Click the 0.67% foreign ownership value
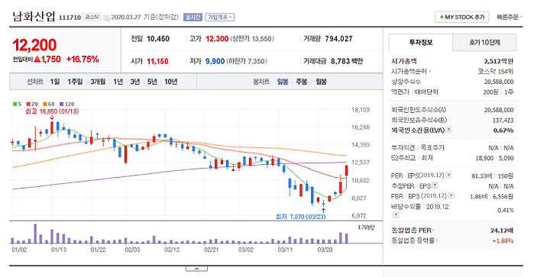 (x=503, y=130)
